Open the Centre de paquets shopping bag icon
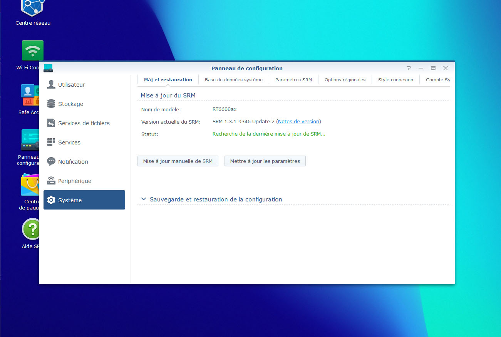Image resolution: width=501 pixels, height=337 pixels. 30,186
